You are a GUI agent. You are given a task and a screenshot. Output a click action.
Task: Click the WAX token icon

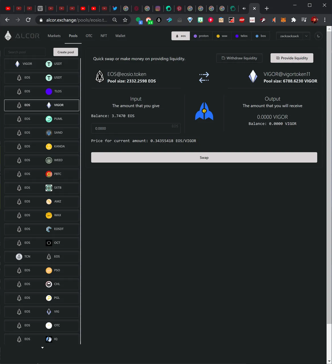[49, 215]
